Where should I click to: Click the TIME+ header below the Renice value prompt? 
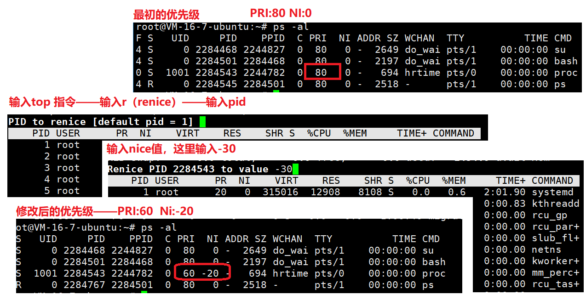click(511, 181)
